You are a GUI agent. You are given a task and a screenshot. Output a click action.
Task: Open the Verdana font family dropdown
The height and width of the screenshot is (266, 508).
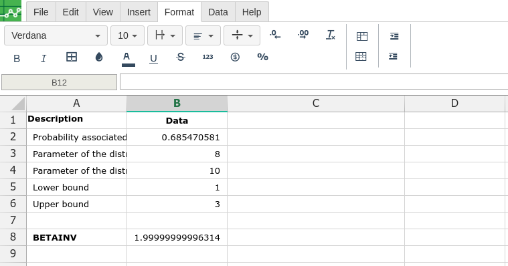pos(56,35)
